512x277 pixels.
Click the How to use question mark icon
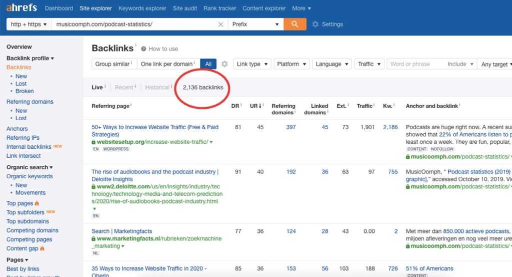click(143, 49)
